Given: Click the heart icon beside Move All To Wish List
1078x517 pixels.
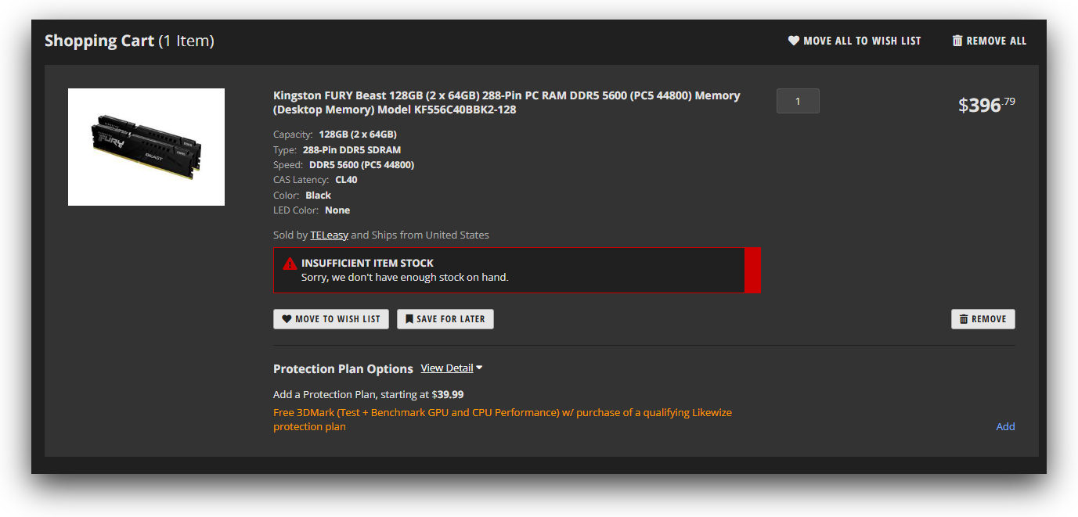Looking at the screenshot, I should (794, 41).
